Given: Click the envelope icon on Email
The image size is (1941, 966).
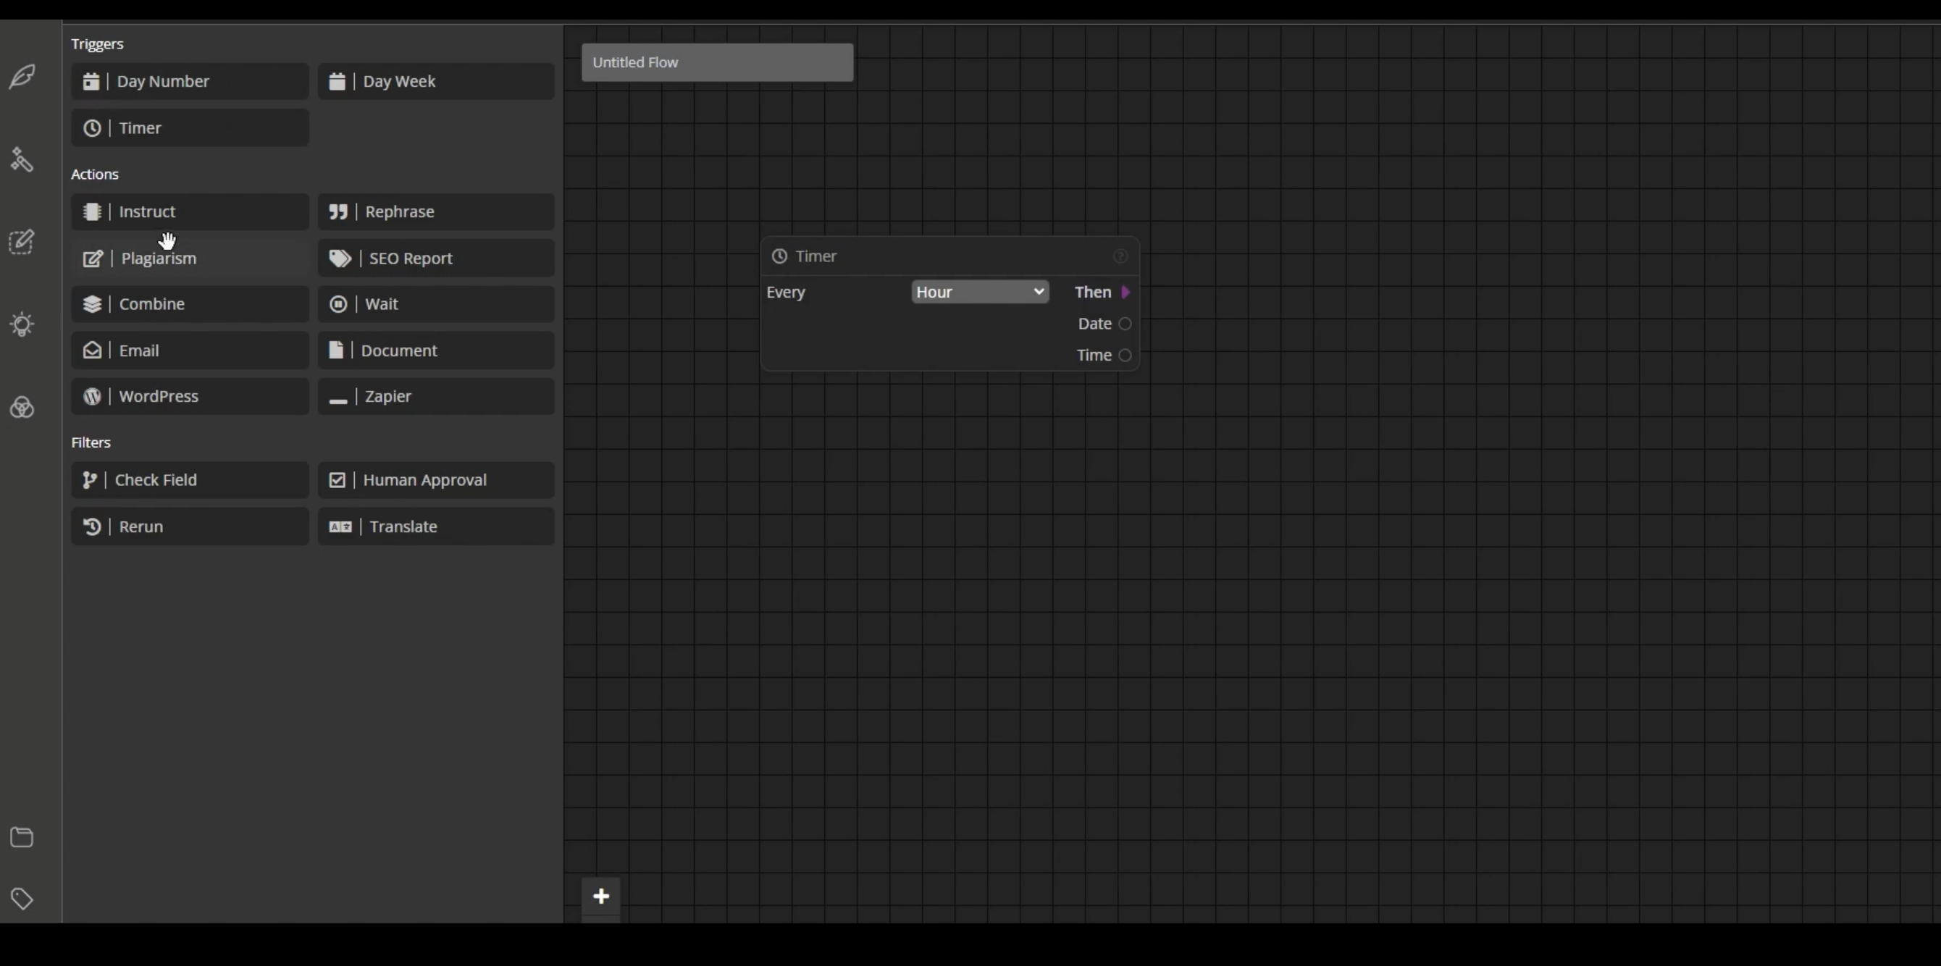Looking at the screenshot, I should [92, 350].
